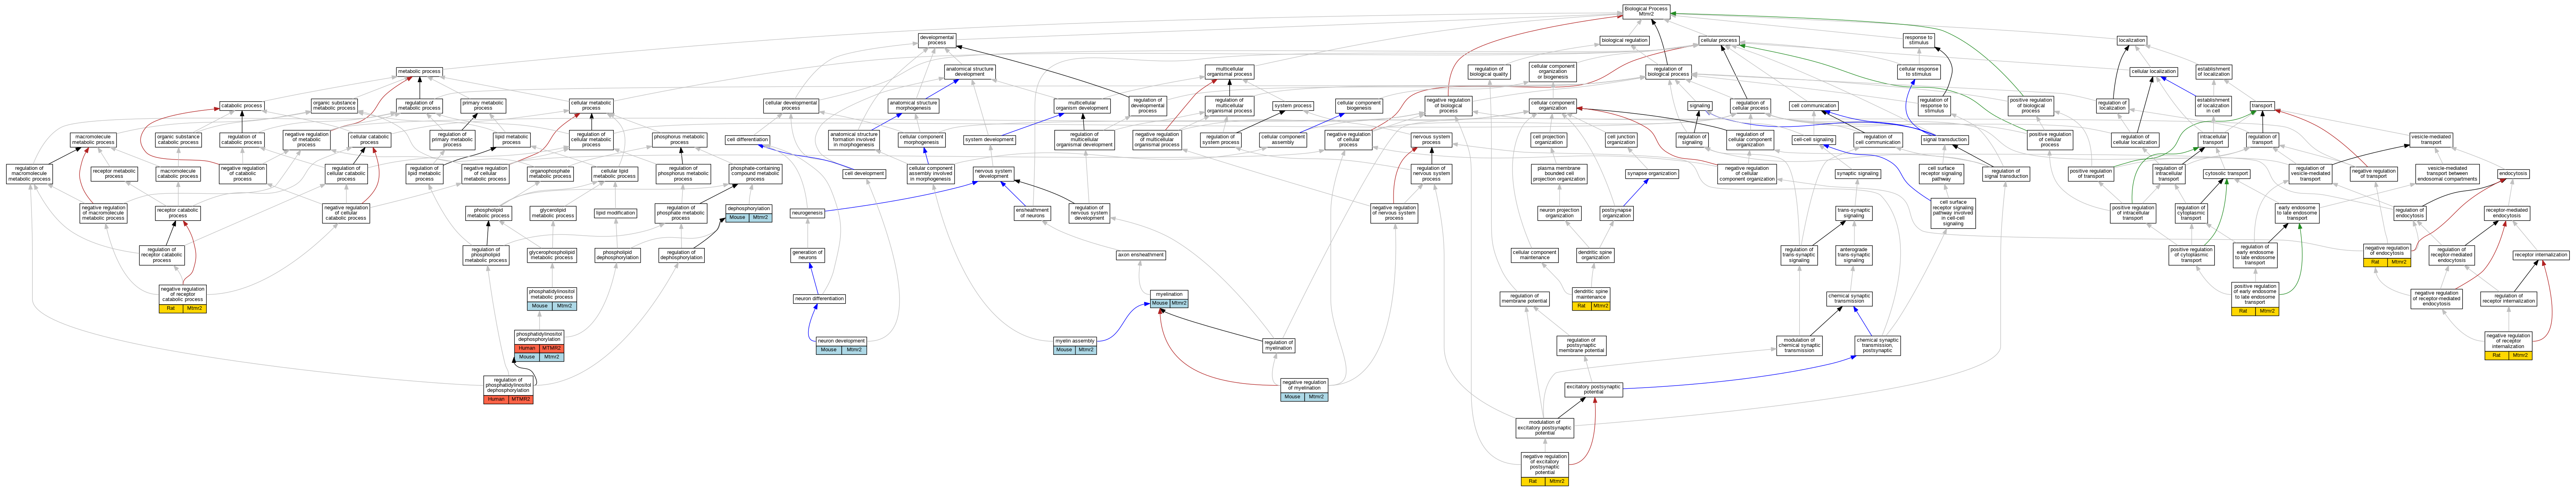Click the 'lipid metabolic process' node
This screenshot has width=2576, height=490.
511,139
